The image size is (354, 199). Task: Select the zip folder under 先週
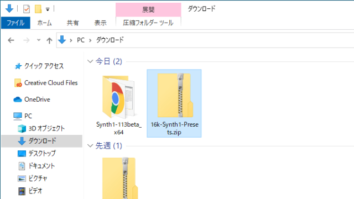120,178
